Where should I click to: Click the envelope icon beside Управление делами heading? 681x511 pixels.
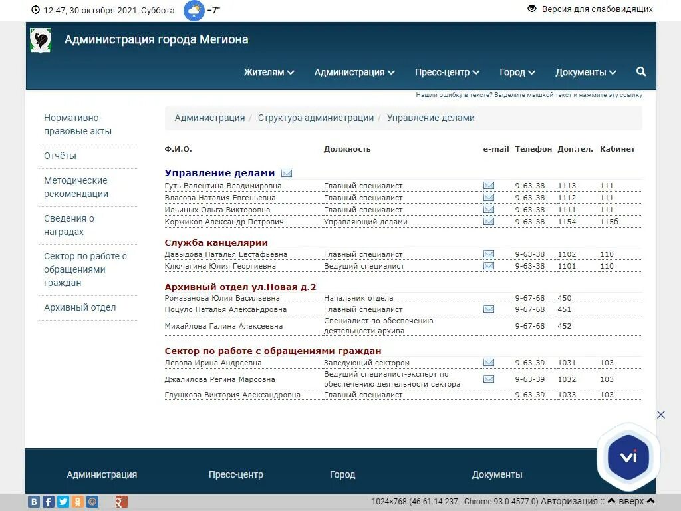click(x=287, y=174)
